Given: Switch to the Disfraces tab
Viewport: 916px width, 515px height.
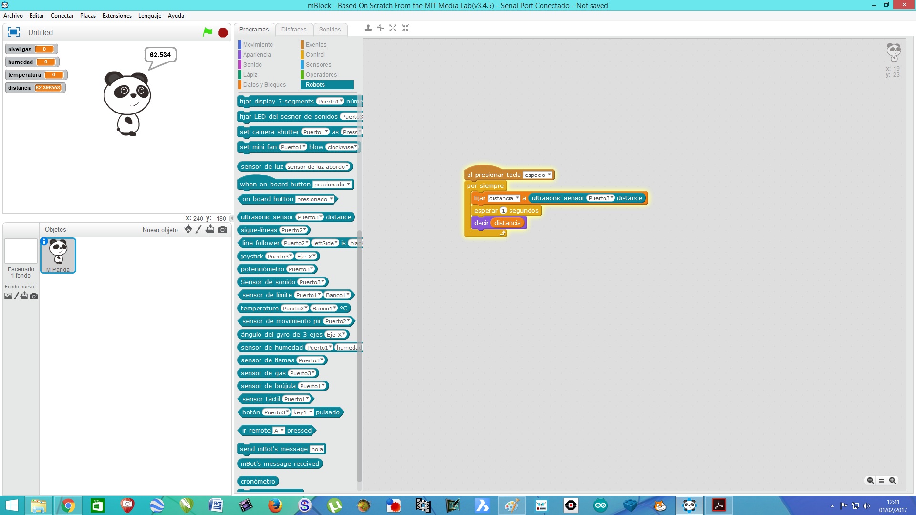Looking at the screenshot, I should click(x=294, y=30).
